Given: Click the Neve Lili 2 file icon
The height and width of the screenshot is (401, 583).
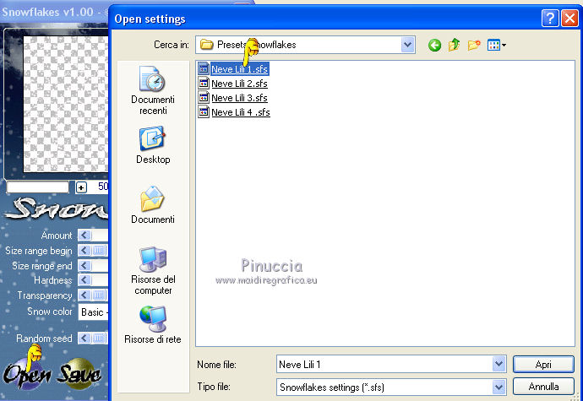Looking at the screenshot, I should coord(204,84).
